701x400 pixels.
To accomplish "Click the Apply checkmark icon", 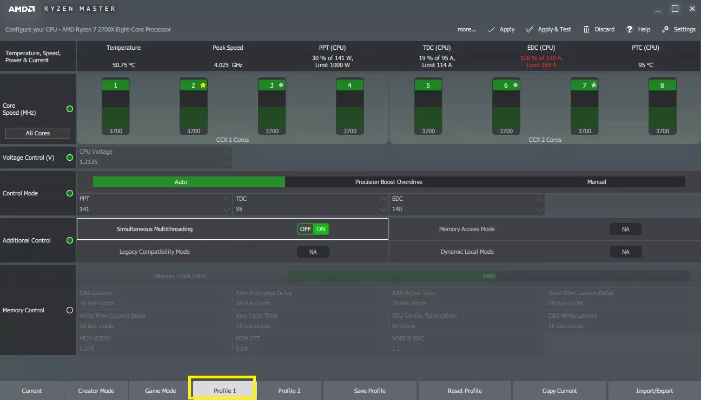I will coord(491,29).
